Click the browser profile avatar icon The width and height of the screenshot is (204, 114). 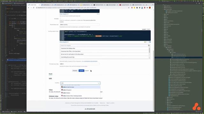[150, 8]
